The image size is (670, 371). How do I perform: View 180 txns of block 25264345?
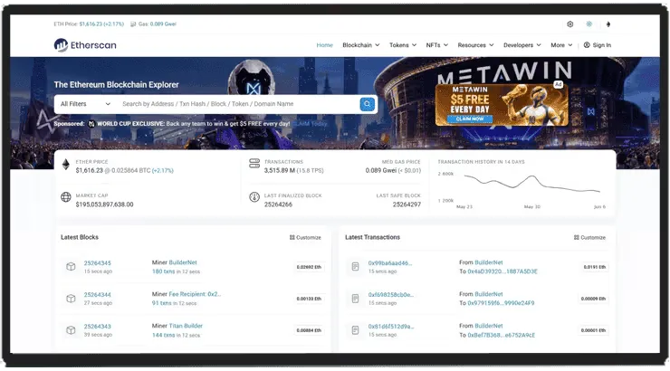(163, 271)
